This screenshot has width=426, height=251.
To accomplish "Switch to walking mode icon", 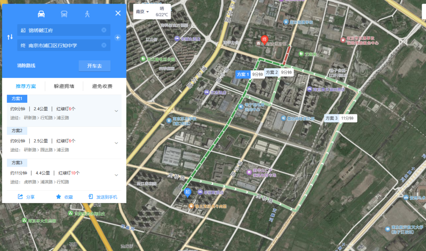I will [87, 14].
